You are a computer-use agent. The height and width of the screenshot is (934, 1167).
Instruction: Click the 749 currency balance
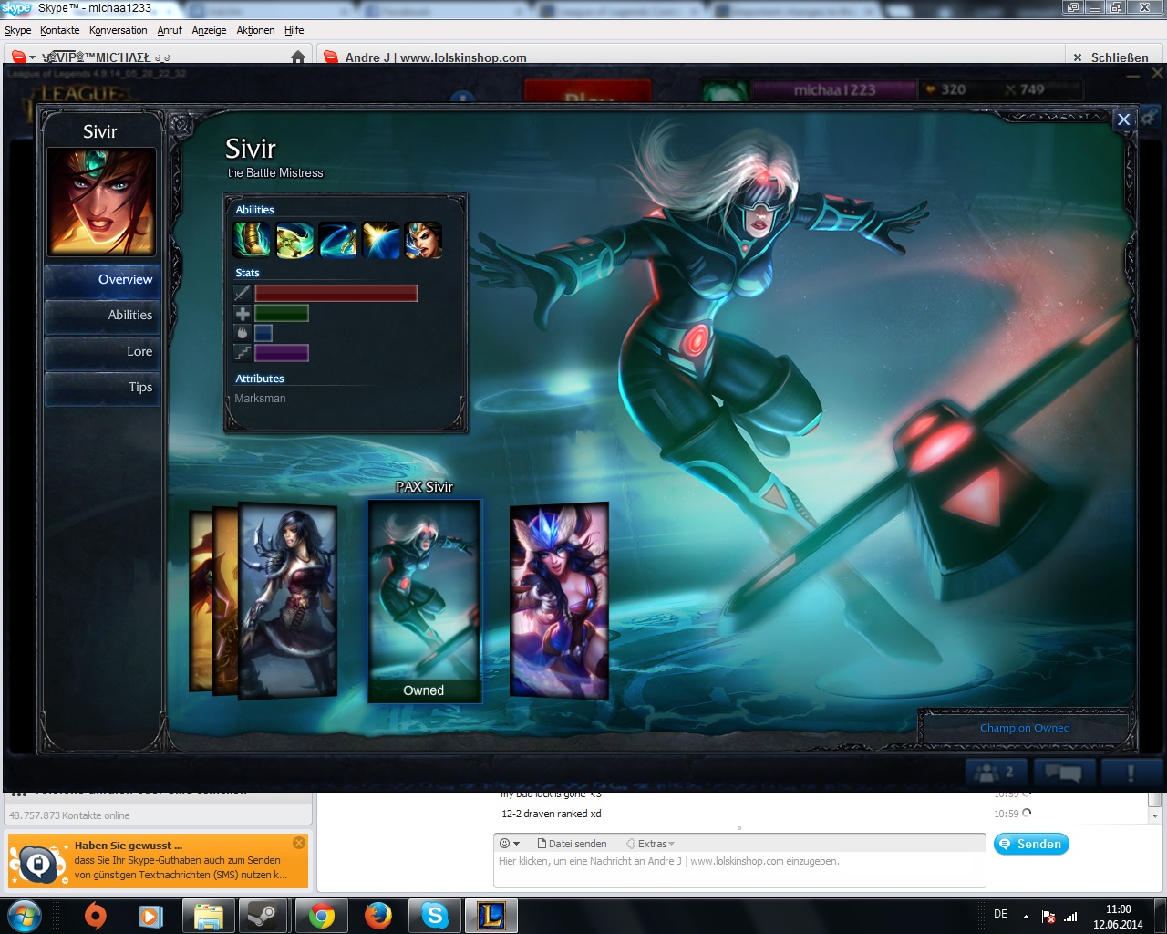pyautogui.click(x=1025, y=89)
